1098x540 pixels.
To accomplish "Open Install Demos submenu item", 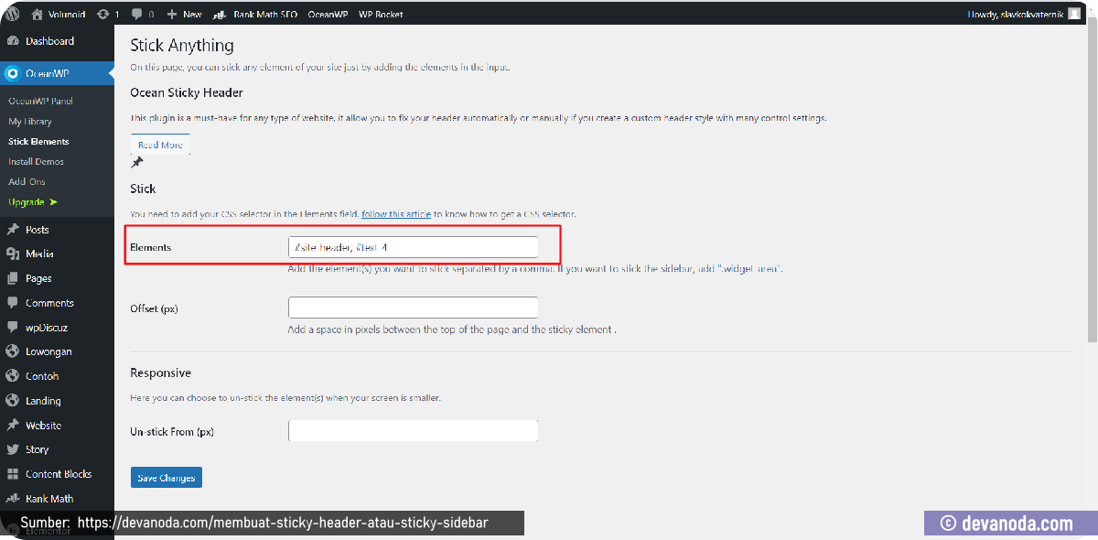I will pyautogui.click(x=36, y=161).
